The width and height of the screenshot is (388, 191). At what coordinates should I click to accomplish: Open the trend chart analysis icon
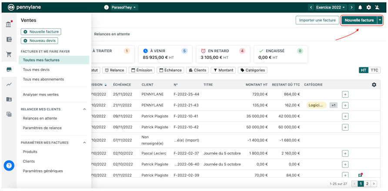point(9,84)
